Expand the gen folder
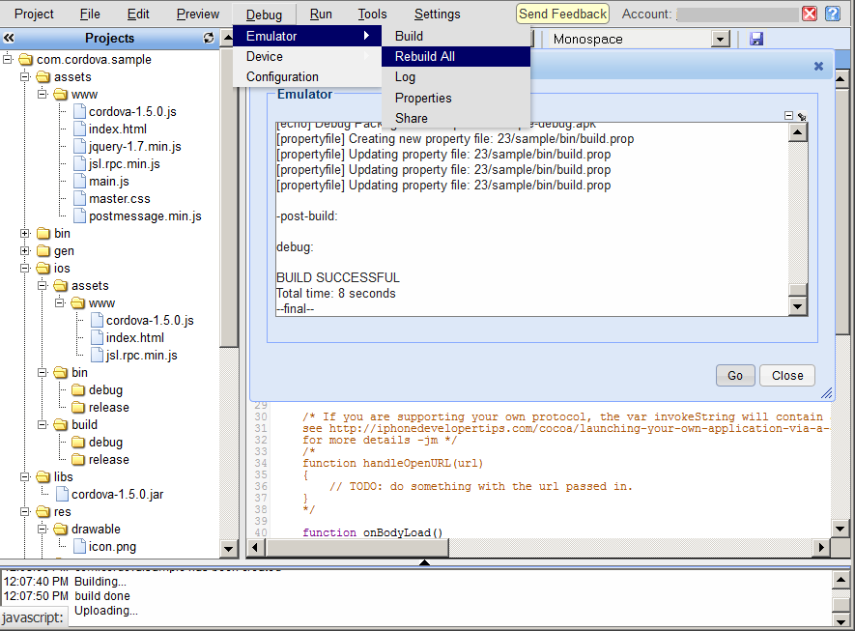The width and height of the screenshot is (855, 631). click(x=25, y=251)
